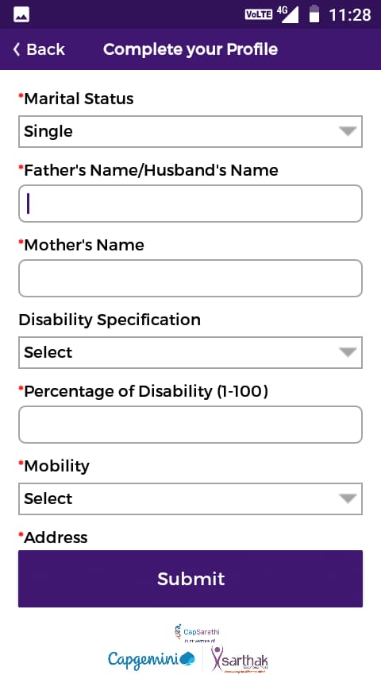Open the image notification icon in status bar
This screenshot has width=381, height=679.
point(21,15)
